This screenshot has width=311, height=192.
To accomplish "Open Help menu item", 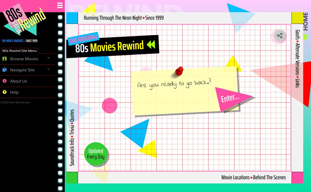I will click(27, 92).
